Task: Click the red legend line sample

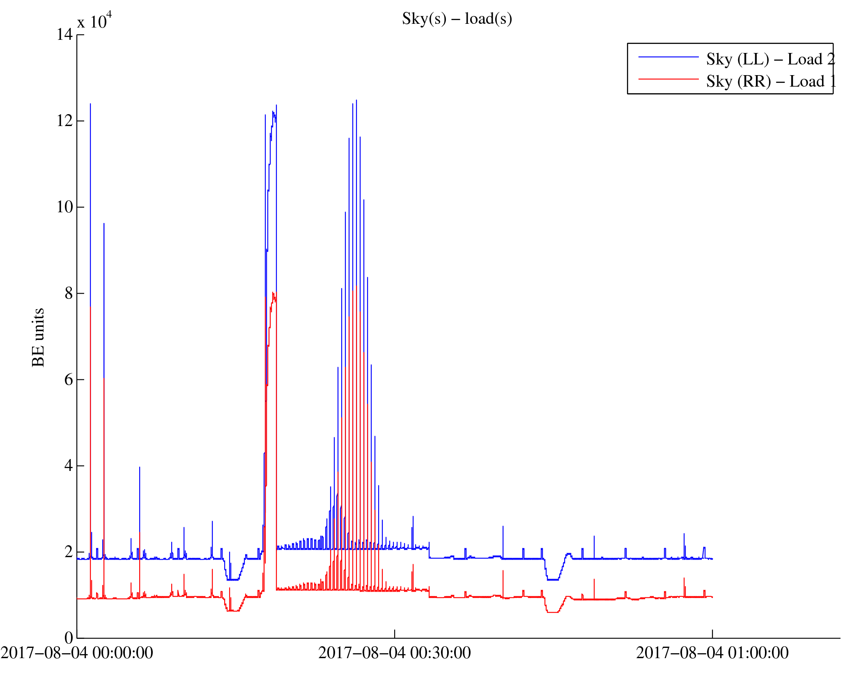Action: point(668,79)
